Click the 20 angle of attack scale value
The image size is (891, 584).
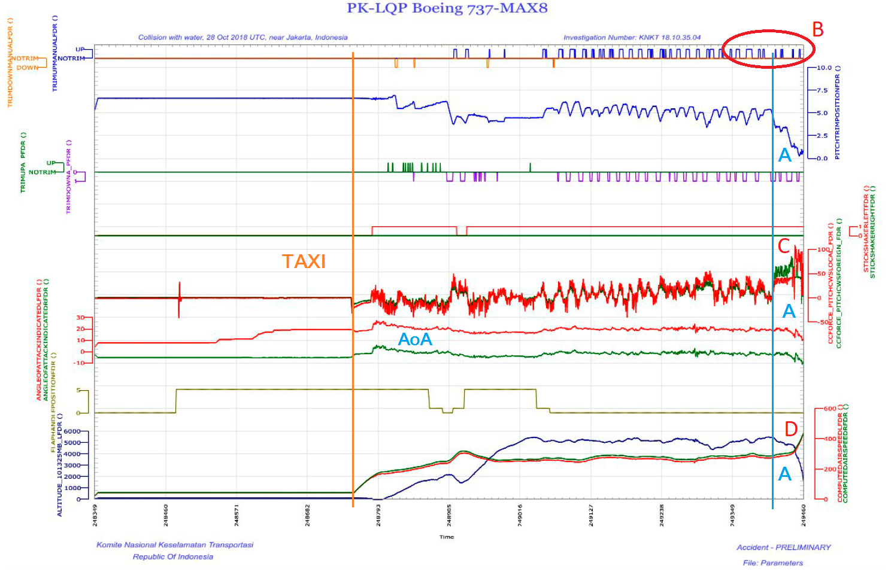(x=81, y=329)
